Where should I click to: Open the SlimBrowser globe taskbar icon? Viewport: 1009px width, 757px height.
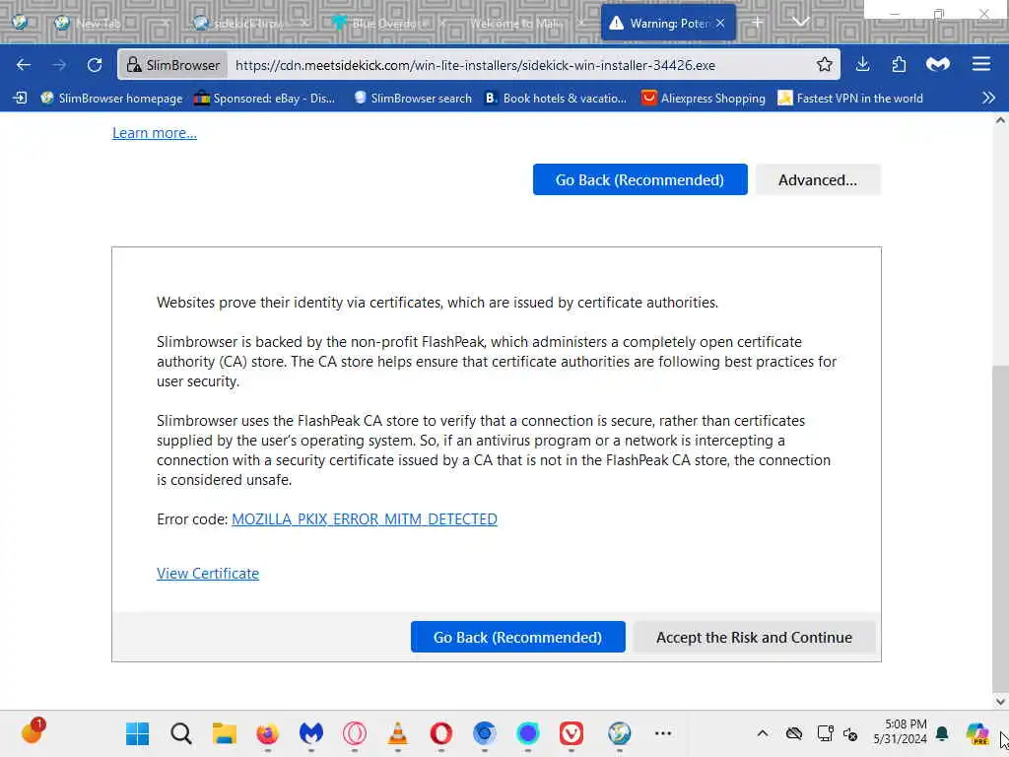point(619,733)
